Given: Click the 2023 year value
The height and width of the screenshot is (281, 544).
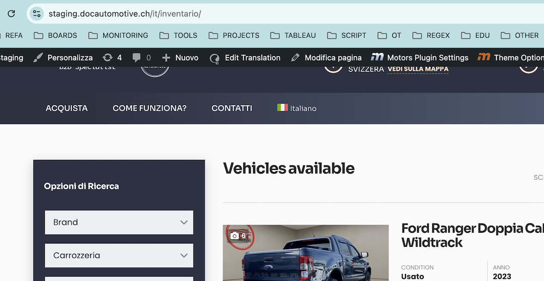Looking at the screenshot, I should point(502,276).
